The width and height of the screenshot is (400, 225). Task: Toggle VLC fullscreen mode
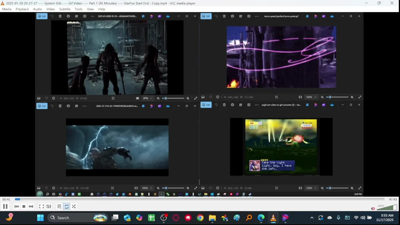[41, 206]
